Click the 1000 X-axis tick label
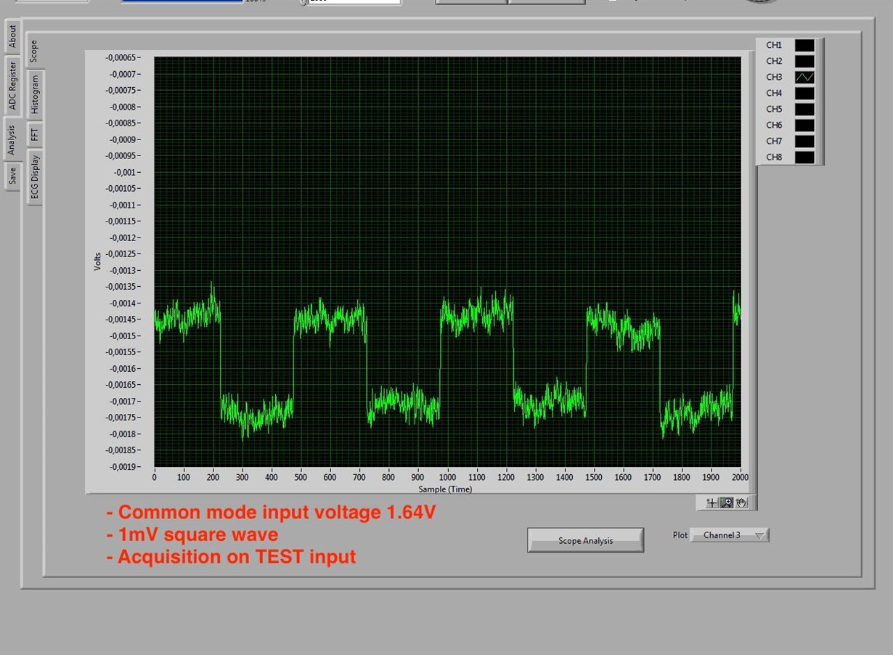This screenshot has width=893, height=655. pyautogui.click(x=447, y=477)
